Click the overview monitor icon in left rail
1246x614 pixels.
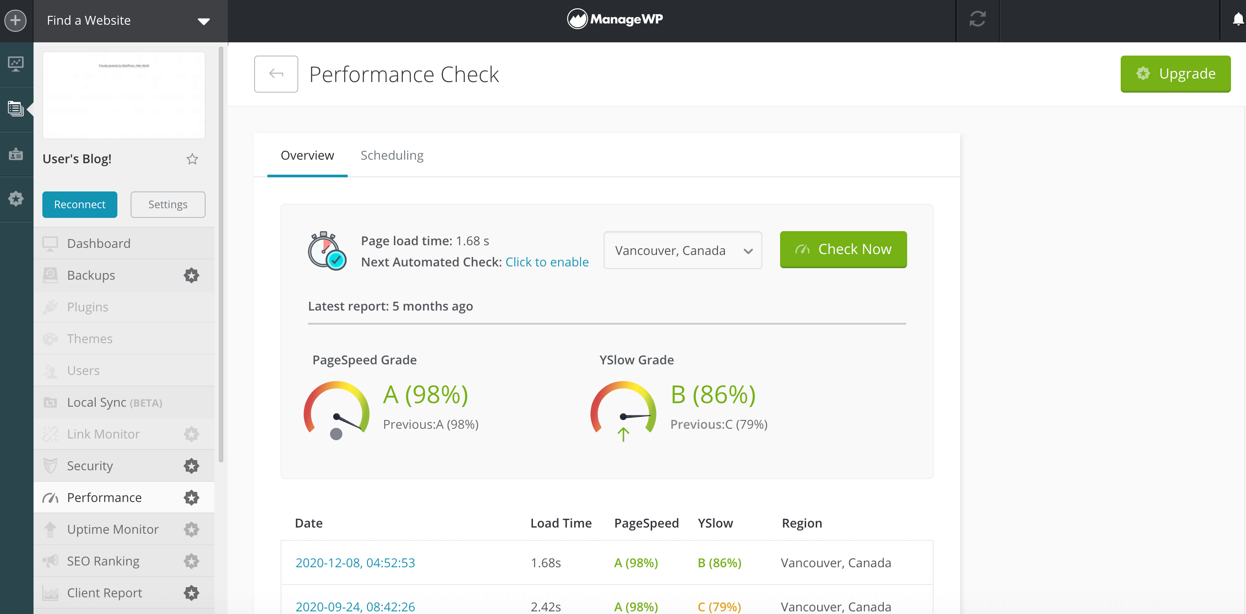coord(16,64)
